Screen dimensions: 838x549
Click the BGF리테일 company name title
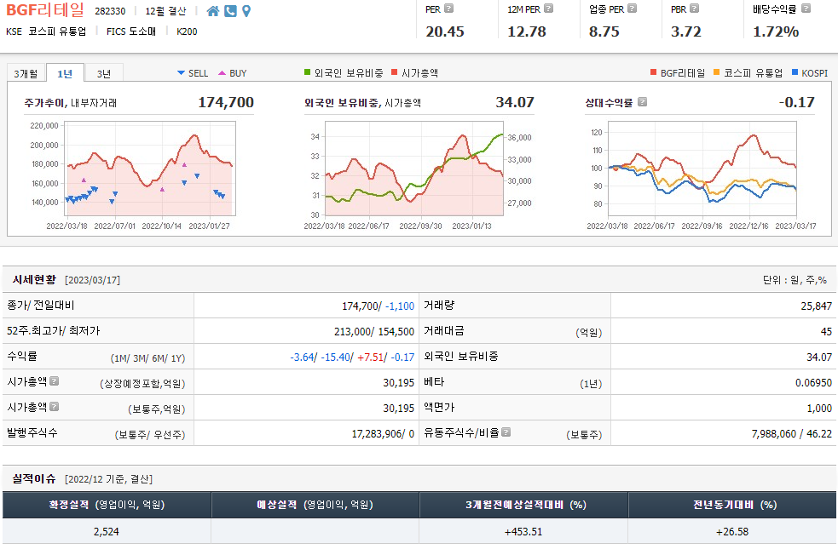(x=45, y=10)
